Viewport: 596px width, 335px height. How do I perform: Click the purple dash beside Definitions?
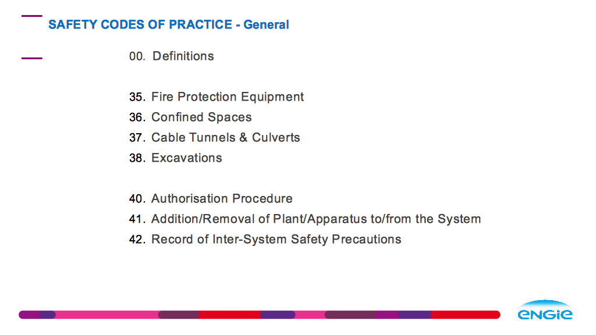tap(32, 58)
